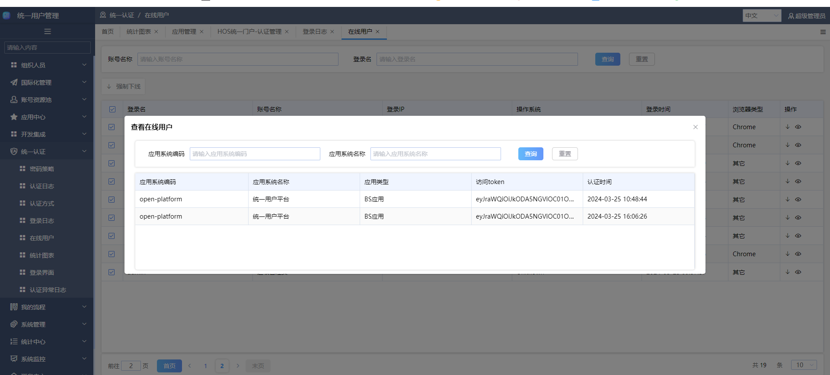Expand the 系统管理 menu
The width and height of the screenshot is (830, 375).
tap(84, 324)
